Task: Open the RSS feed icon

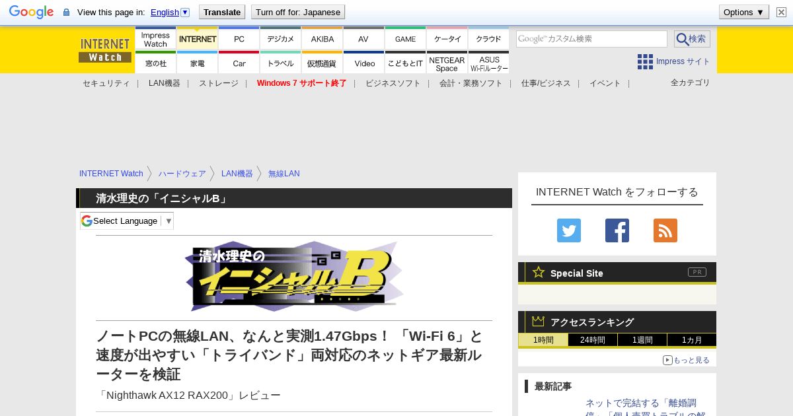Action: pyautogui.click(x=665, y=230)
